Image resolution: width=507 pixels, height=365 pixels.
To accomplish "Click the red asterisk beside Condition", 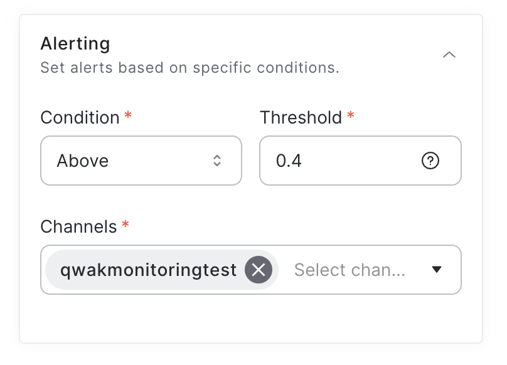I will click(128, 116).
